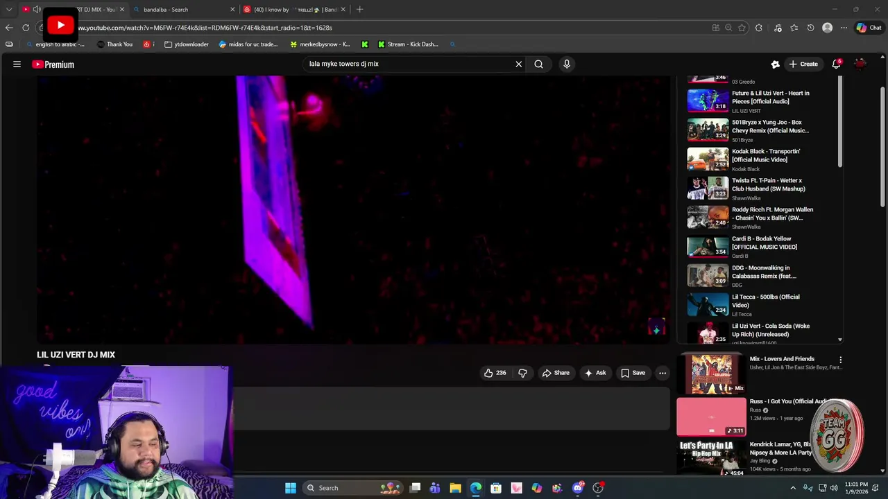Play Kodak Black - Transportin' from playlist

pyautogui.click(x=763, y=159)
